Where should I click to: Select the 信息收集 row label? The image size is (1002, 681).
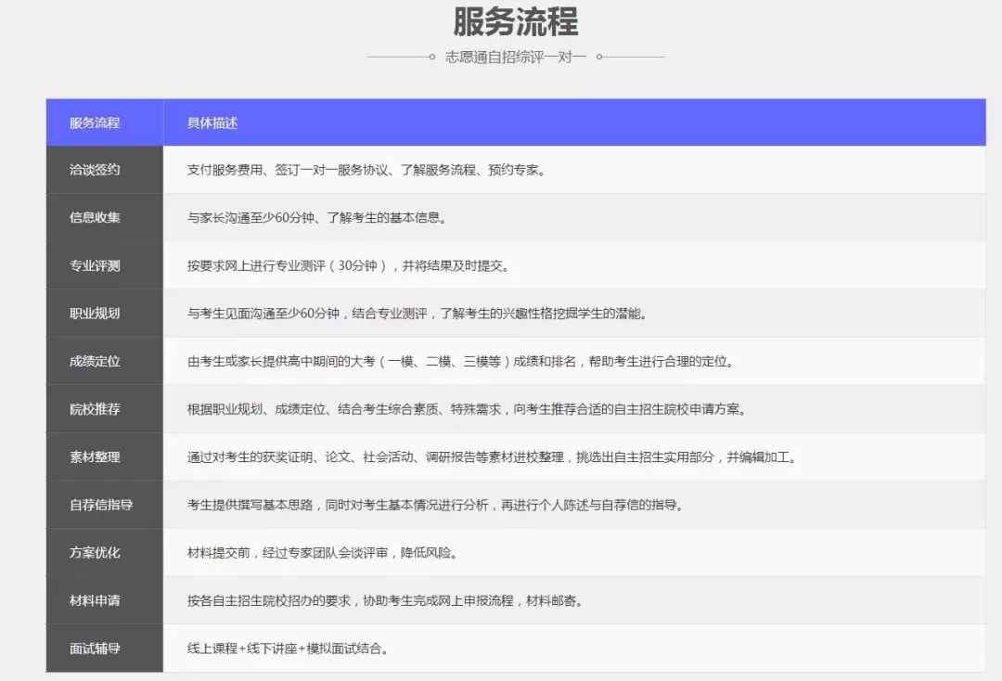click(x=95, y=218)
